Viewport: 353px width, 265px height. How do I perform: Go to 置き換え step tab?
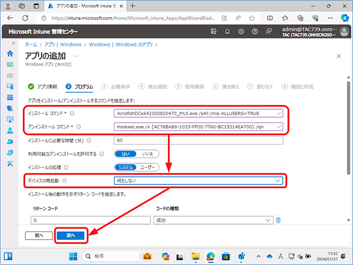pos(226,87)
